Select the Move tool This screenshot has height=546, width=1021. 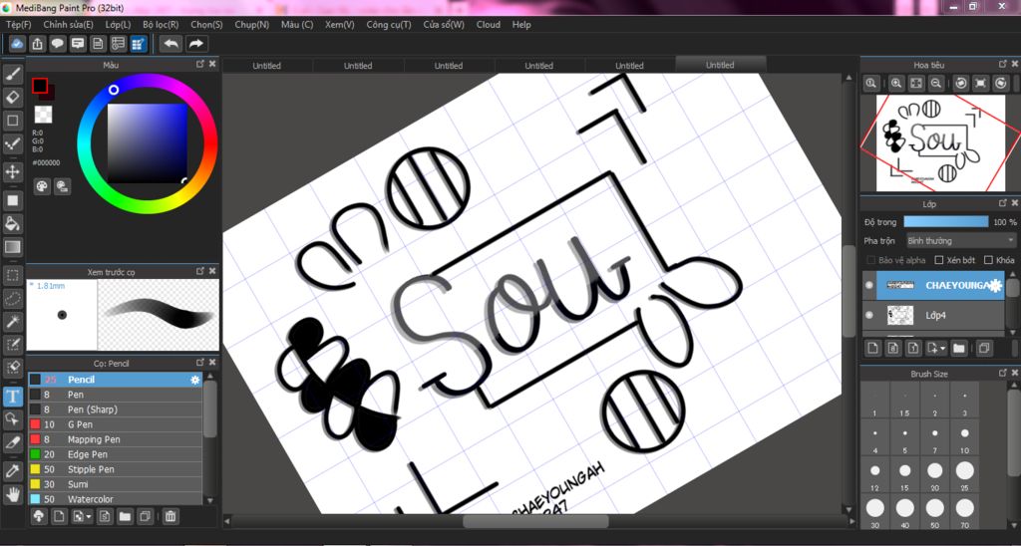pyautogui.click(x=12, y=171)
